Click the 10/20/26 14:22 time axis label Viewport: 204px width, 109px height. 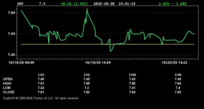tap(174, 63)
